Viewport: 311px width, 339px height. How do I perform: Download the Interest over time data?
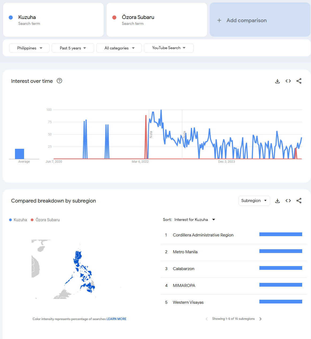point(277,81)
